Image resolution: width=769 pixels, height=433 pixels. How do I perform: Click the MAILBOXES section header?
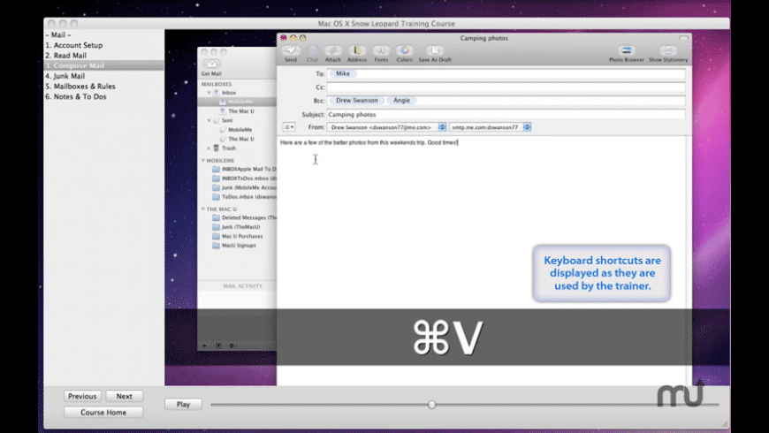(x=217, y=84)
